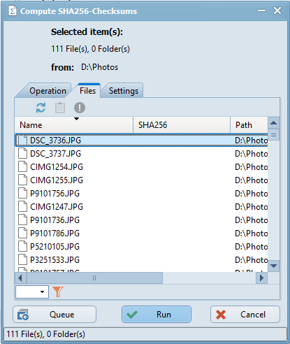
Task: Click the Name column sort arrow
Action: point(76,119)
